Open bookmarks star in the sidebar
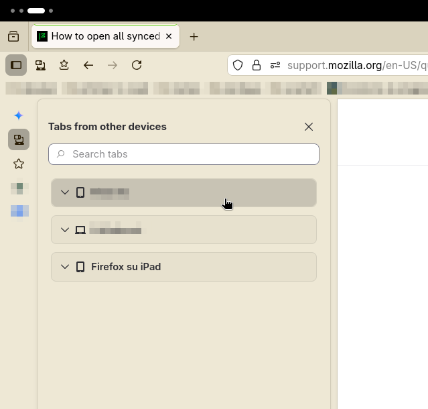 [19, 164]
